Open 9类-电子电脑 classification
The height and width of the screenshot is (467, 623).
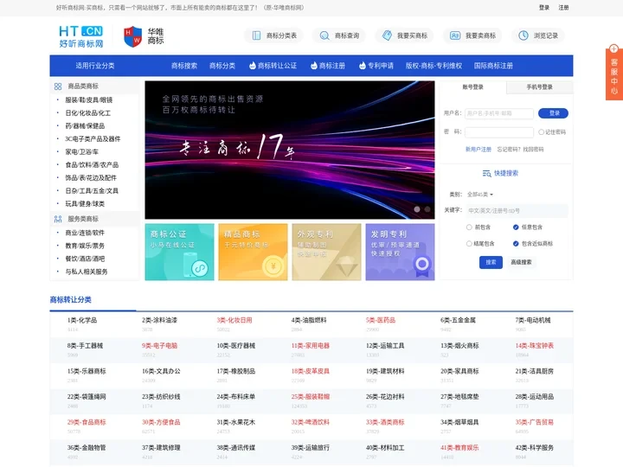point(160,345)
